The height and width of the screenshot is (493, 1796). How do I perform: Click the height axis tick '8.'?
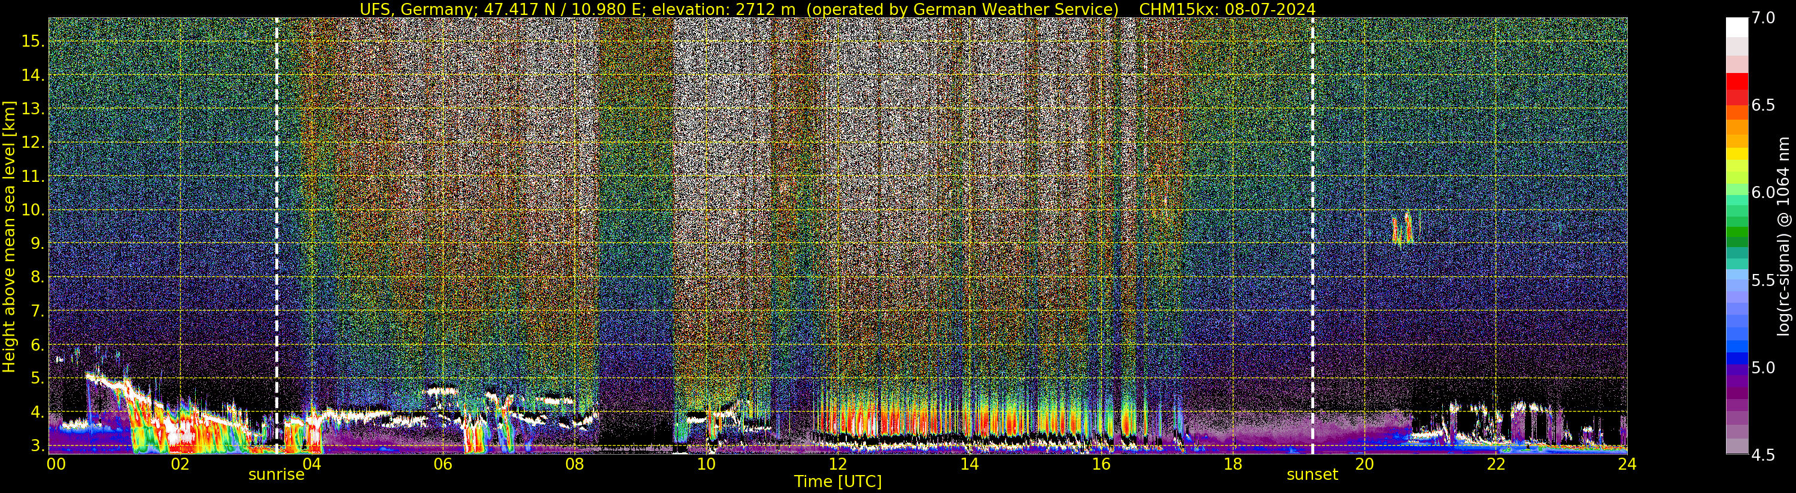point(37,277)
